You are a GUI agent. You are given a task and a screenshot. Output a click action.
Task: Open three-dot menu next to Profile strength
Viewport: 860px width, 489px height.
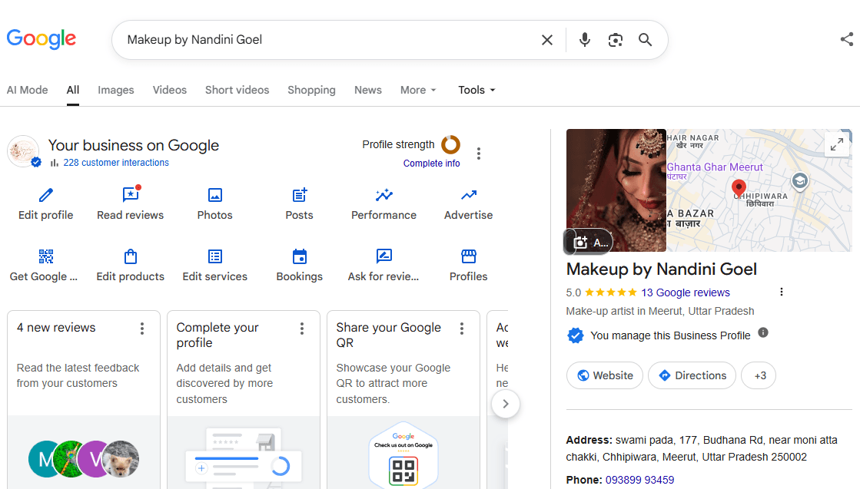click(x=479, y=154)
